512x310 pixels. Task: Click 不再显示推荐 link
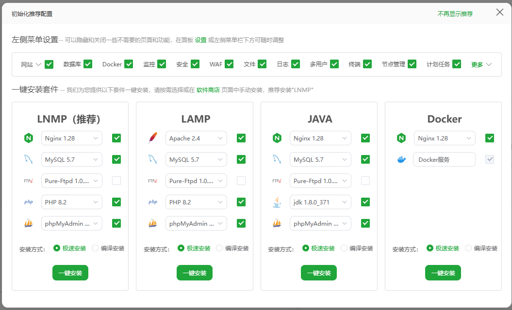point(455,14)
